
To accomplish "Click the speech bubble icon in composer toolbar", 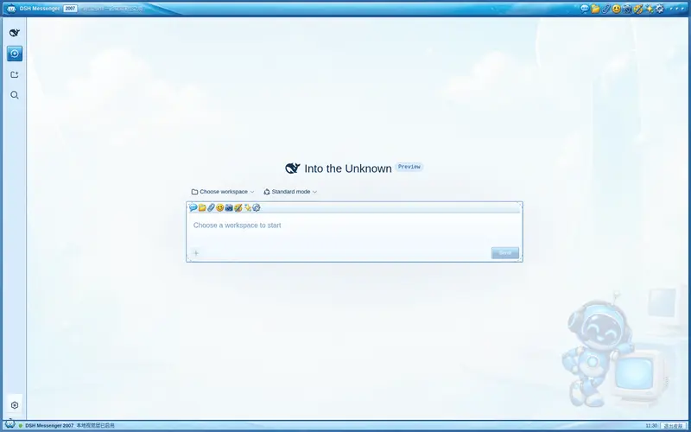I will tap(193, 207).
